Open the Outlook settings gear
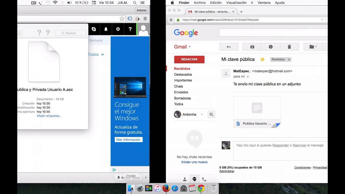 coord(118,29)
